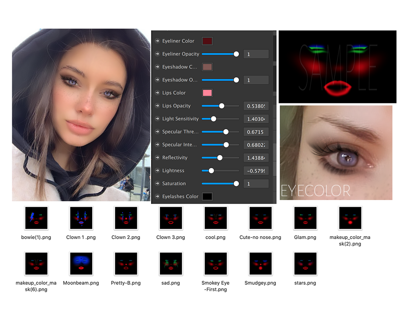Select the sad.png thumbnail
The height and width of the screenshot is (311, 398).
pyautogui.click(x=171, y=264)
